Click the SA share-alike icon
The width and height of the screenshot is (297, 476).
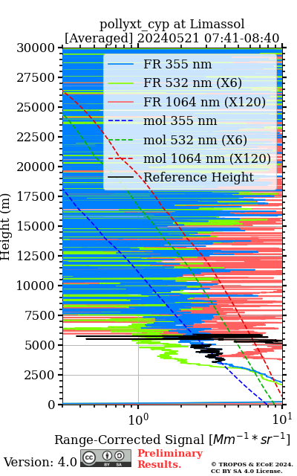(119, 456)
